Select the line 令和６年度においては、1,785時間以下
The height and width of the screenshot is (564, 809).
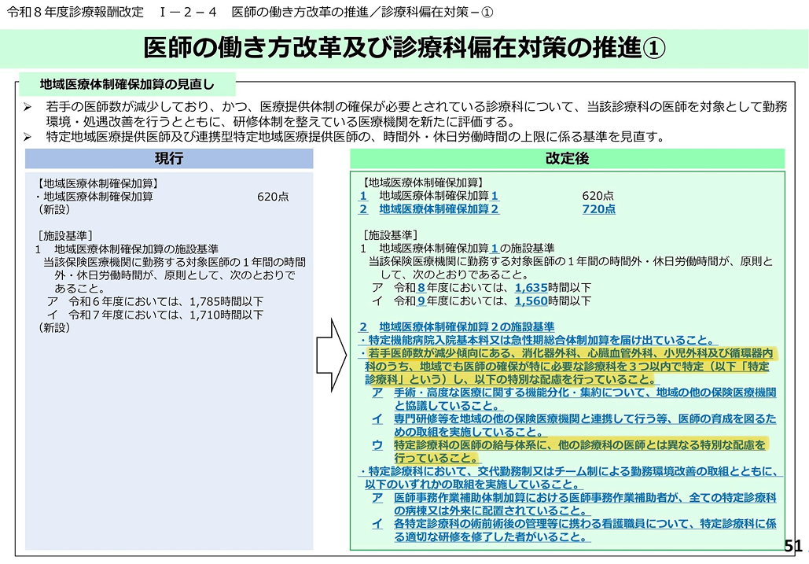(x=156, y=301)
